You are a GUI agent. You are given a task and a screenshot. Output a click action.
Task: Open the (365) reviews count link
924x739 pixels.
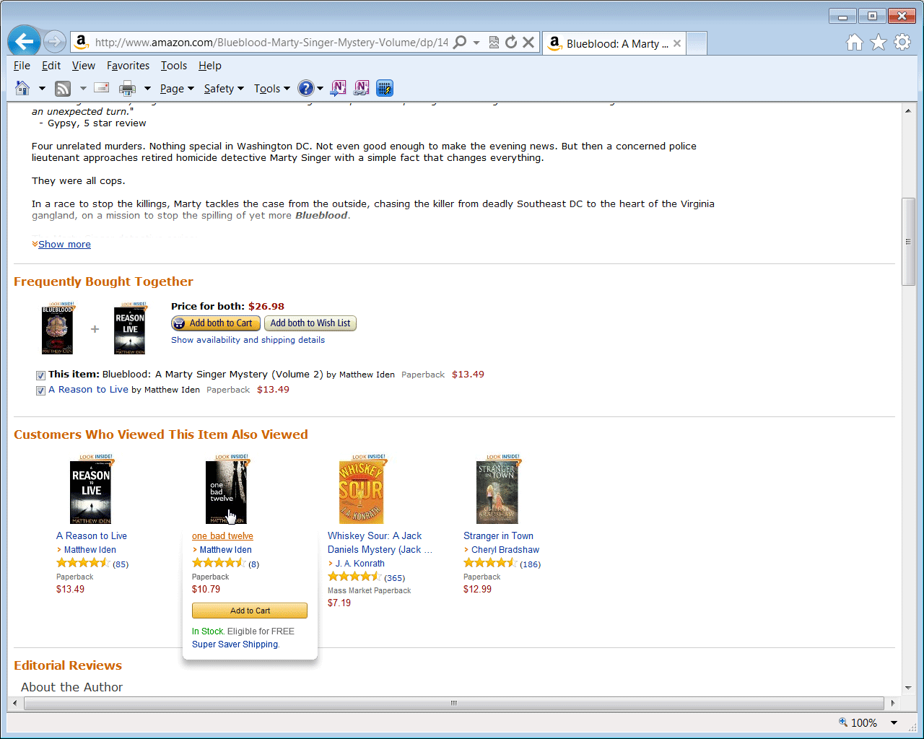(394, 577)
